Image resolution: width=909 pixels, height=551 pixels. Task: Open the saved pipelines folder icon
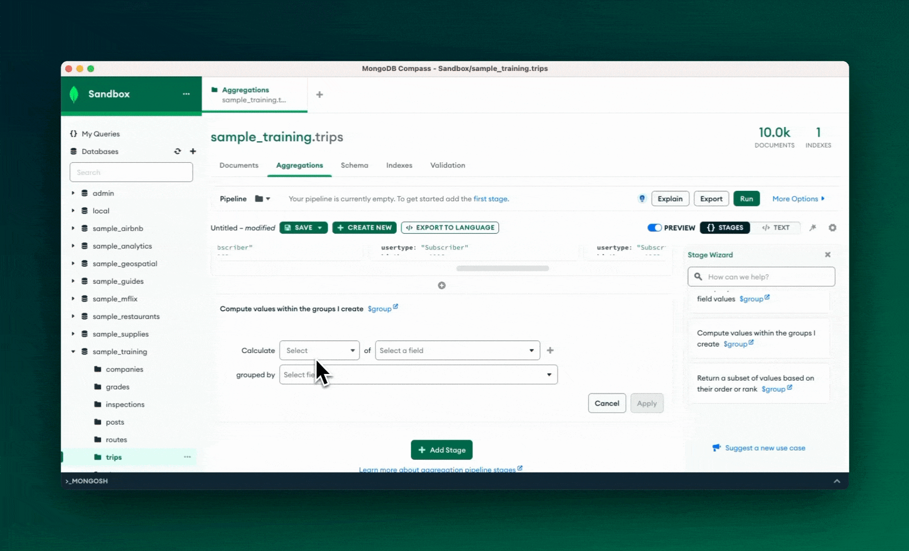[x=258, y=198]
